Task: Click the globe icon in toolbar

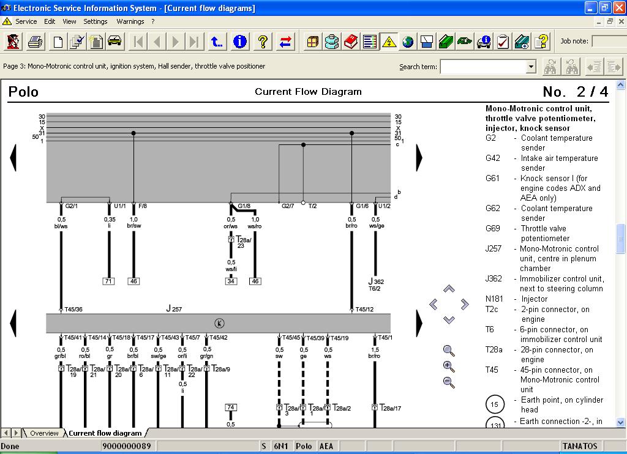Action: 408,42
